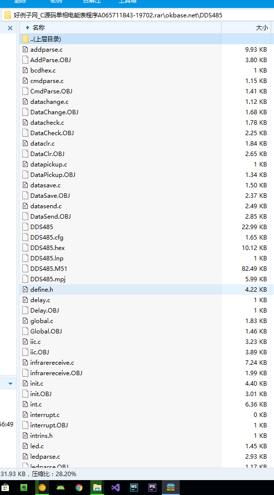Open the Android robot icon in taskbar
The width and height of the screenshot is (274, 495).
(60, 488)
